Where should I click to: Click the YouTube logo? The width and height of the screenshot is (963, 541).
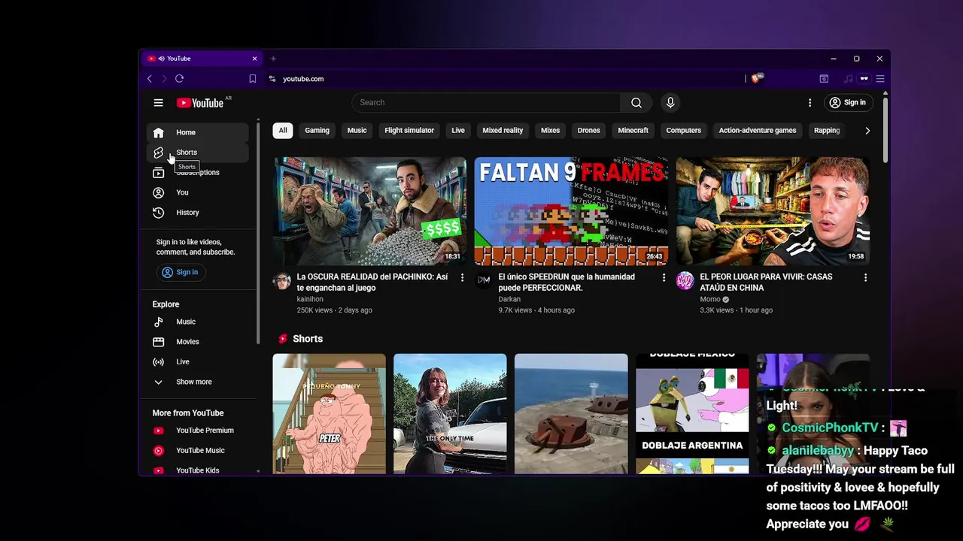tap(200, 103)
